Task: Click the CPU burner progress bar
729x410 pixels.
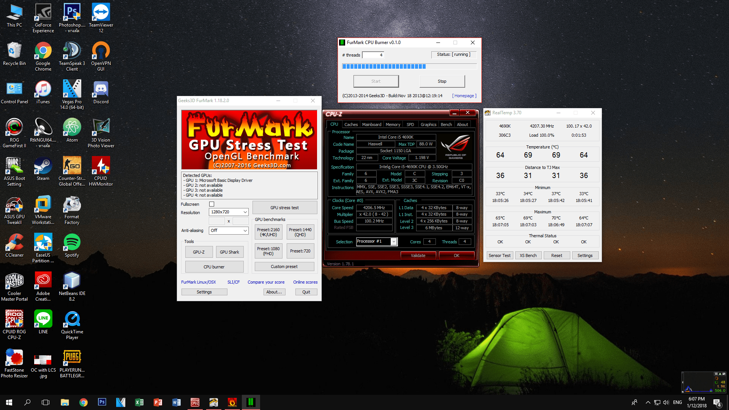Action: (x=409, y=66)
